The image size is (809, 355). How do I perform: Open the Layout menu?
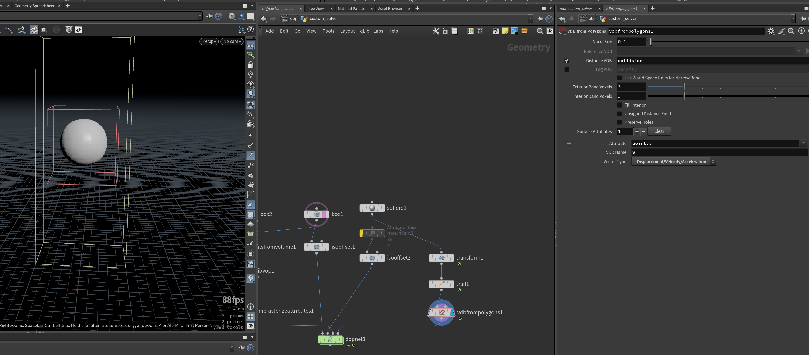(x=347, y=31)
